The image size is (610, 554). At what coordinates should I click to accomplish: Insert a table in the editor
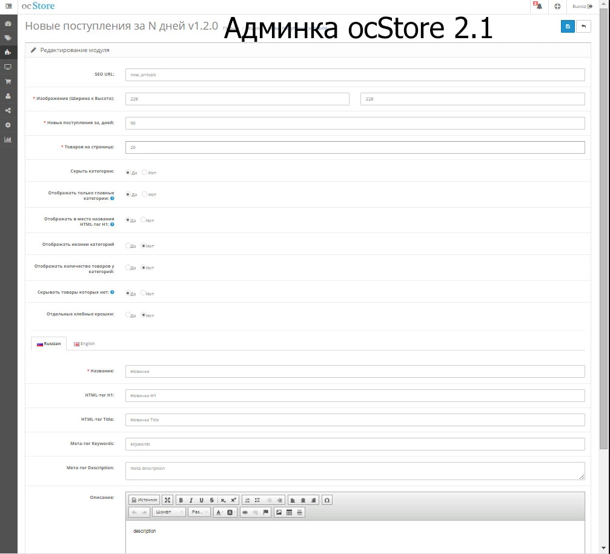click(290, 512)
